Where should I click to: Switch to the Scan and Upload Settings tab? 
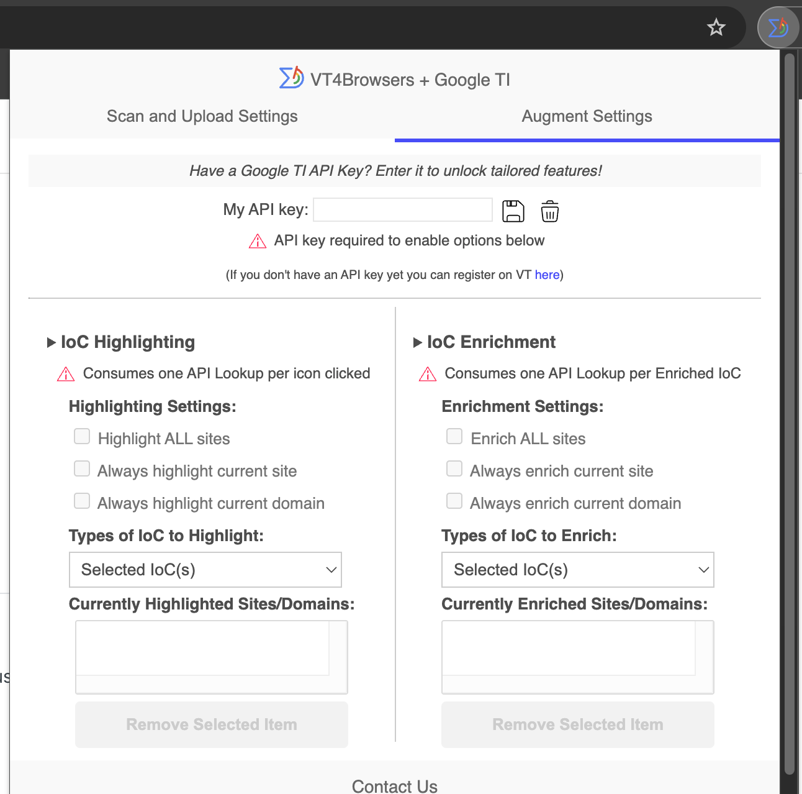pyautogui.click(x=202, y=116)
